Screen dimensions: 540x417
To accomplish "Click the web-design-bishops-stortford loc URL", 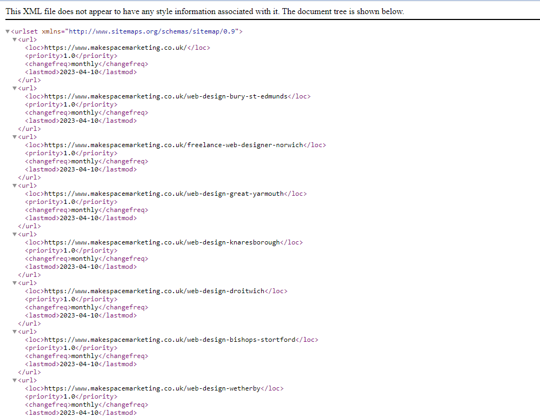I will pyautogui.click(x=170, y=340).
